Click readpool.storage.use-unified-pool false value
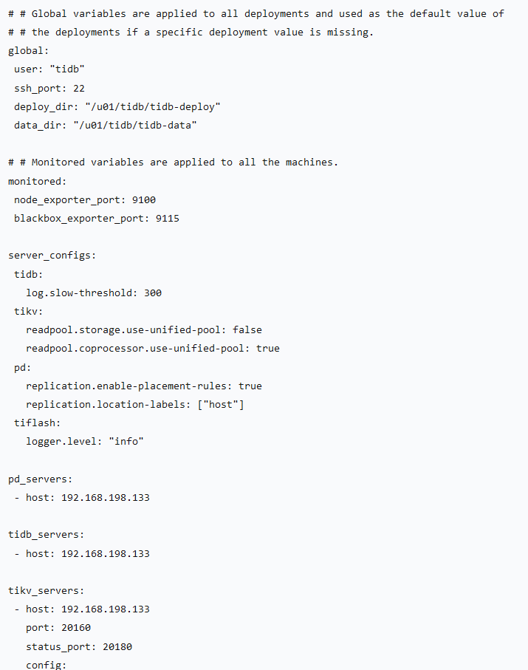The width and height of the screenshot is (528, 670). click(247, 330)
